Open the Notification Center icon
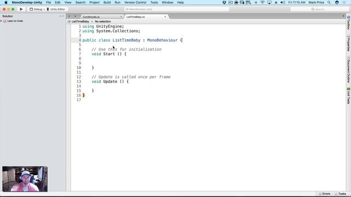 click(344, 2)
